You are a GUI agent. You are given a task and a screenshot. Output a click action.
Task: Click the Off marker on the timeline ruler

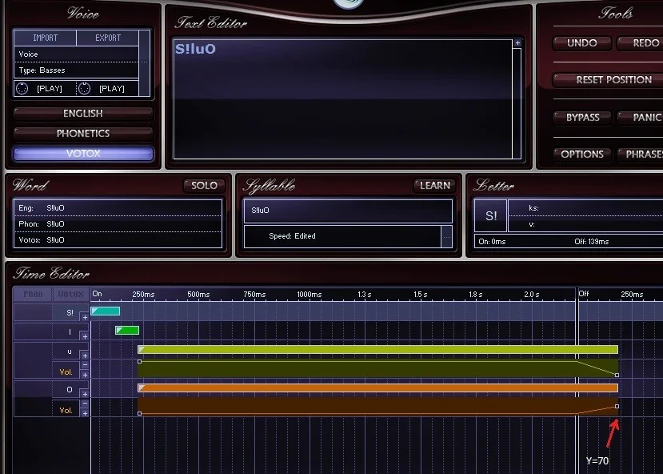click(584, 294)
